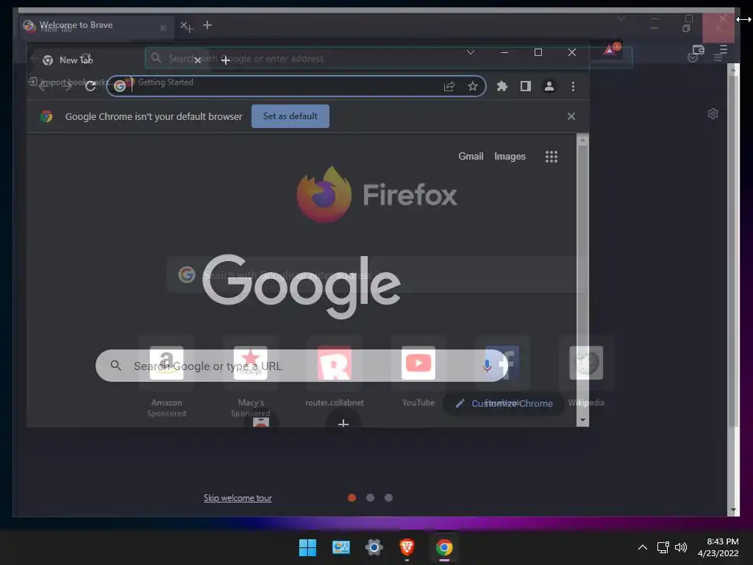Open Chrome's extensions puzzle icon
This screenshot has width=753, height=565.
pos(502,86)
